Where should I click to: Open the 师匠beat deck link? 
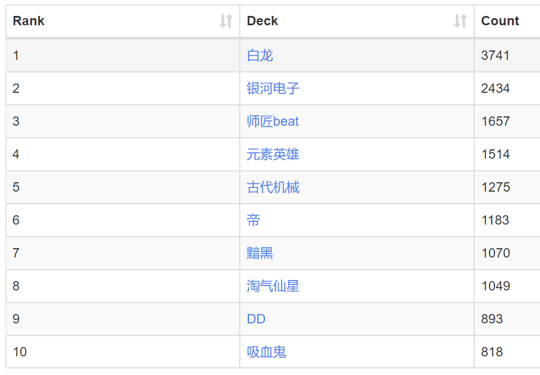coord(273,121)
